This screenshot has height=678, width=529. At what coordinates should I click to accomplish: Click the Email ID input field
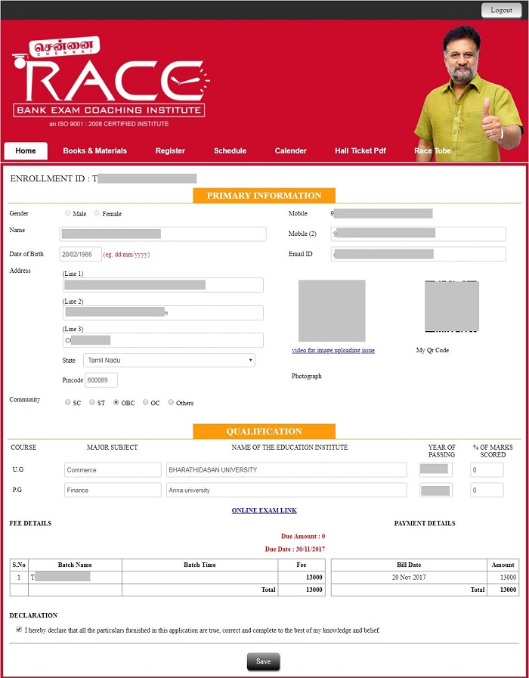[419, 254]
